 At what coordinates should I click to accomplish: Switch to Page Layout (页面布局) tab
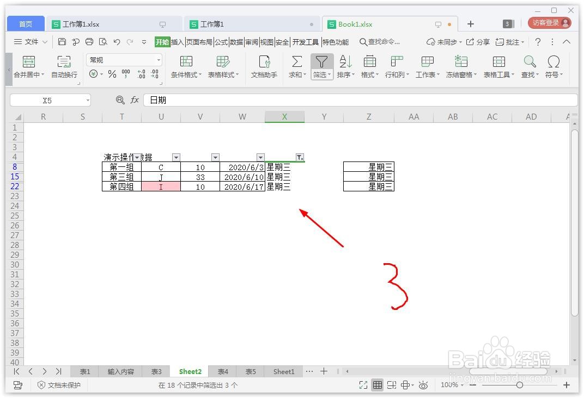coord(199,42)
